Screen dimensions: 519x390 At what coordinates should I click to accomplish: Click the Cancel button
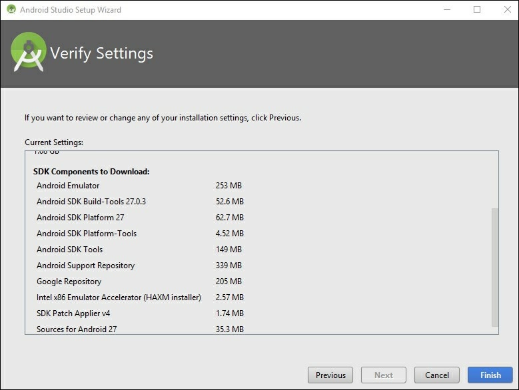pos(437,375)
